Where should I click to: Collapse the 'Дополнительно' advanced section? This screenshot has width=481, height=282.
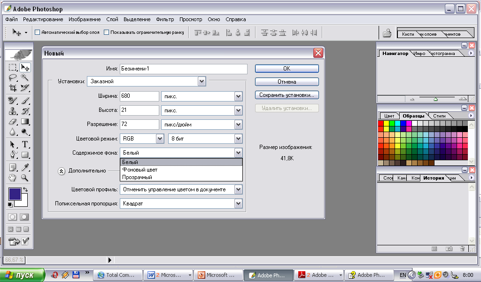click(x=62, y=171)
